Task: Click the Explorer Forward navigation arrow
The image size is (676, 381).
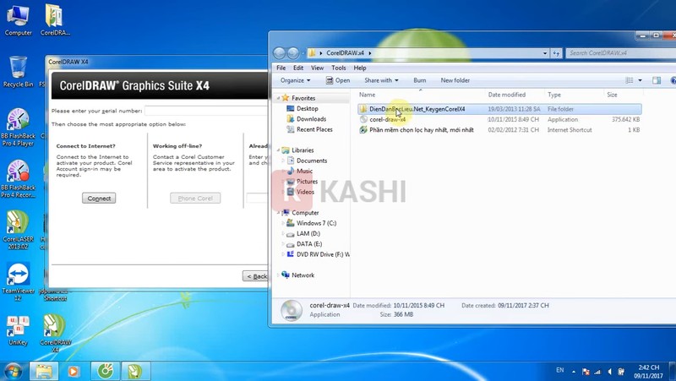Action: 293,53
